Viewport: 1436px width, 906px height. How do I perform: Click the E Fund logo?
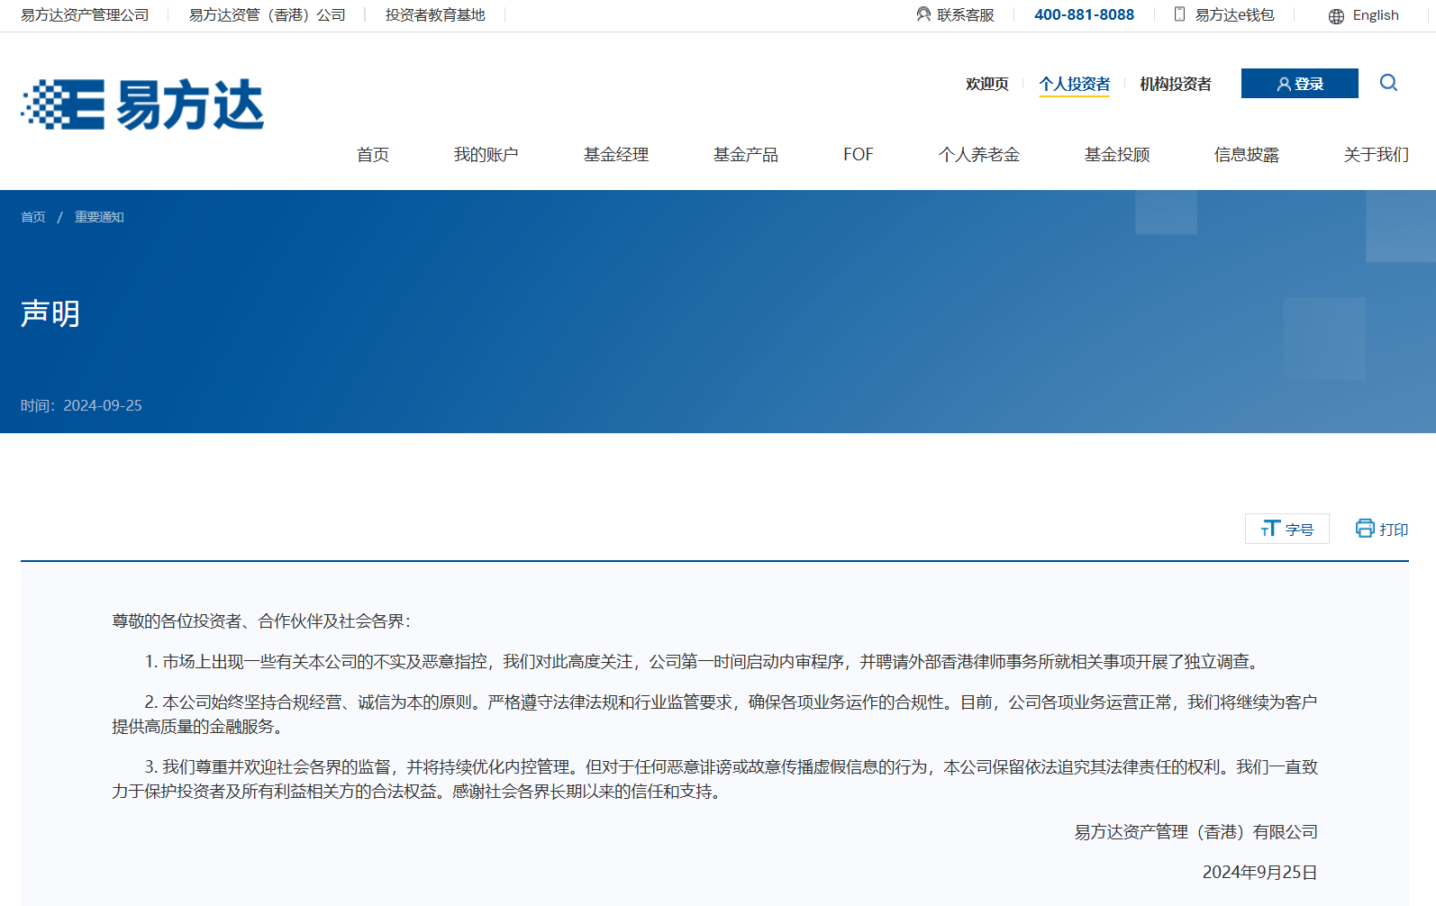(x=142, y=104)
